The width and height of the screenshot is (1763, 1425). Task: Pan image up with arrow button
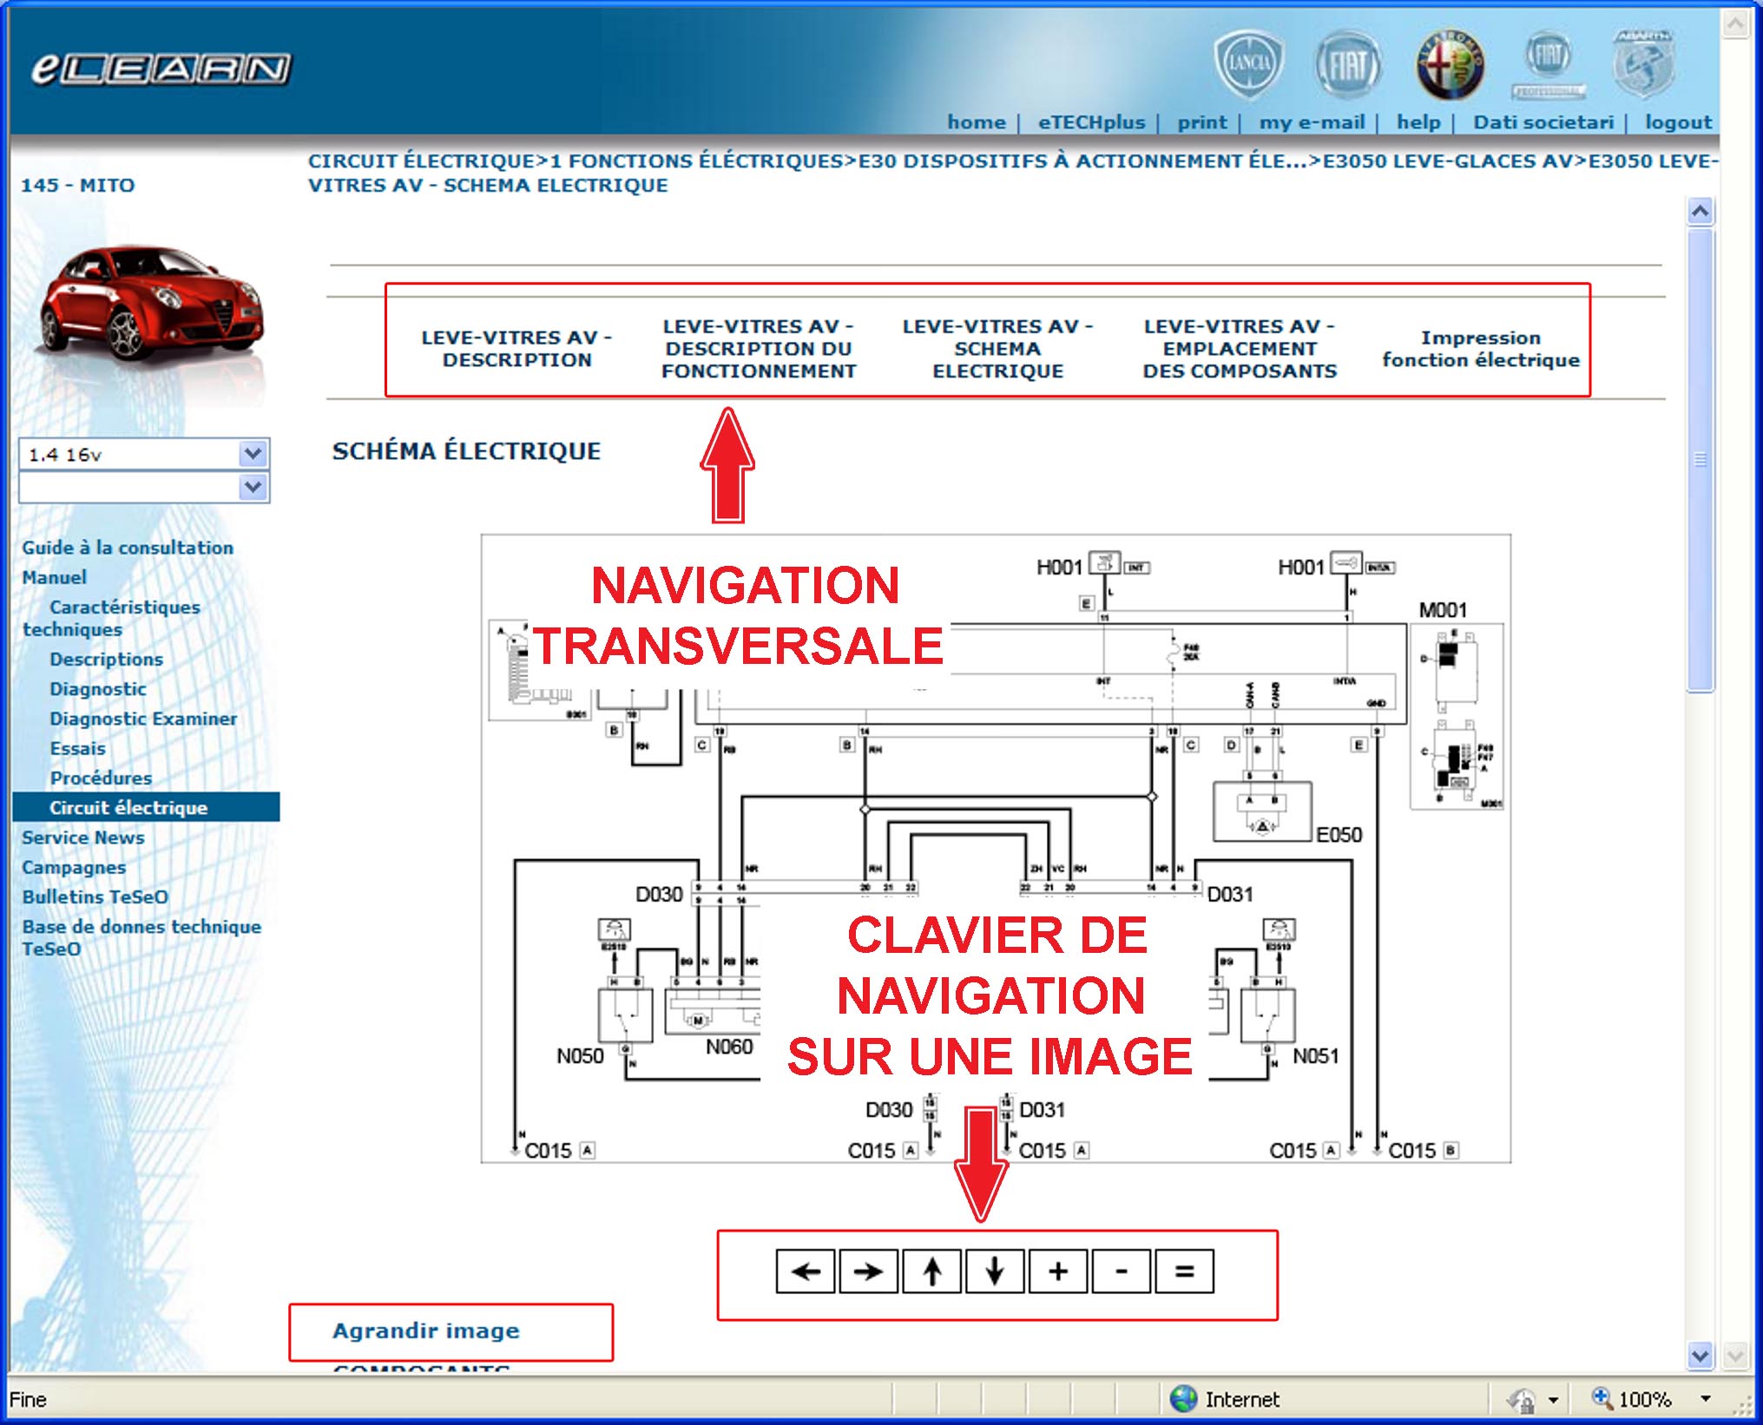point(931,1271)
